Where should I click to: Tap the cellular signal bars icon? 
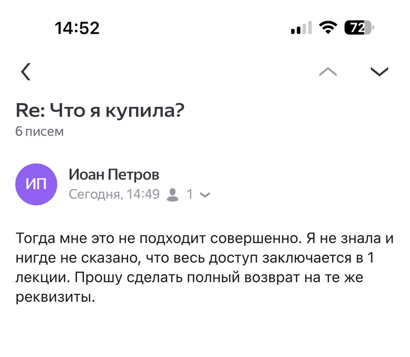[301, 28]
